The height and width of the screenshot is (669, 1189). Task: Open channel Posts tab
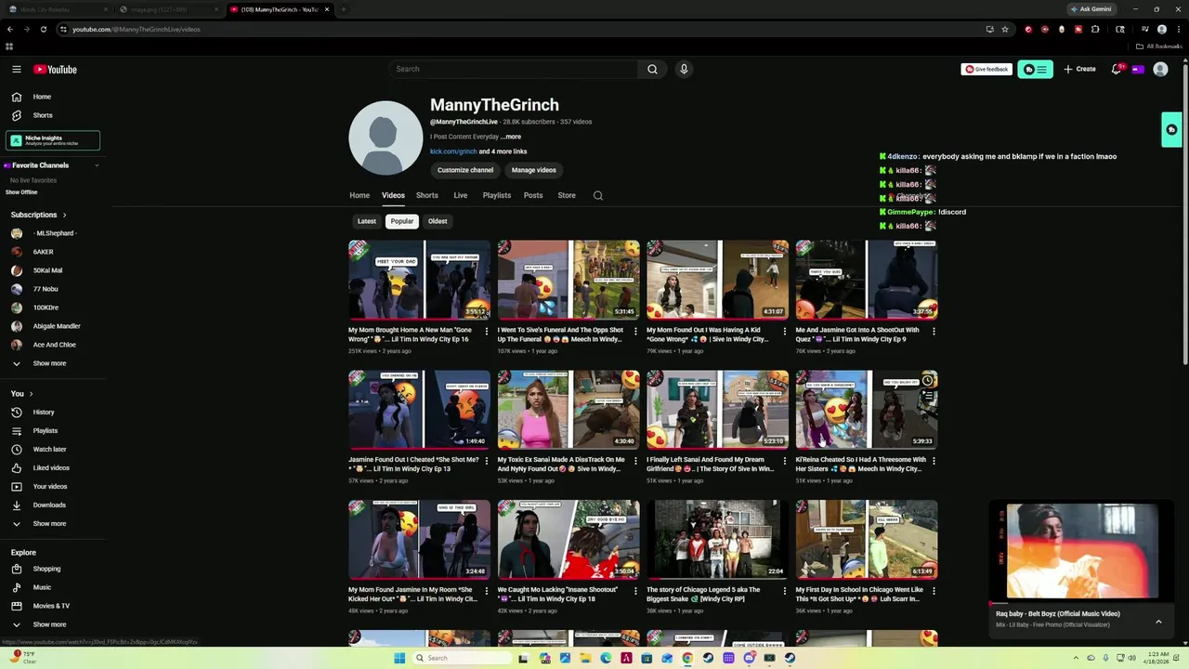[x=533, y=195]
